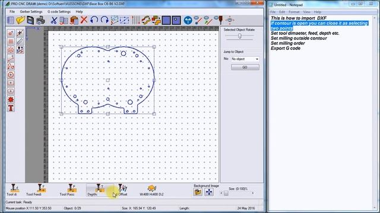Click the '24 May 2016' date in status bar
The width and height of the screenshot is (380, 213).
246,208
